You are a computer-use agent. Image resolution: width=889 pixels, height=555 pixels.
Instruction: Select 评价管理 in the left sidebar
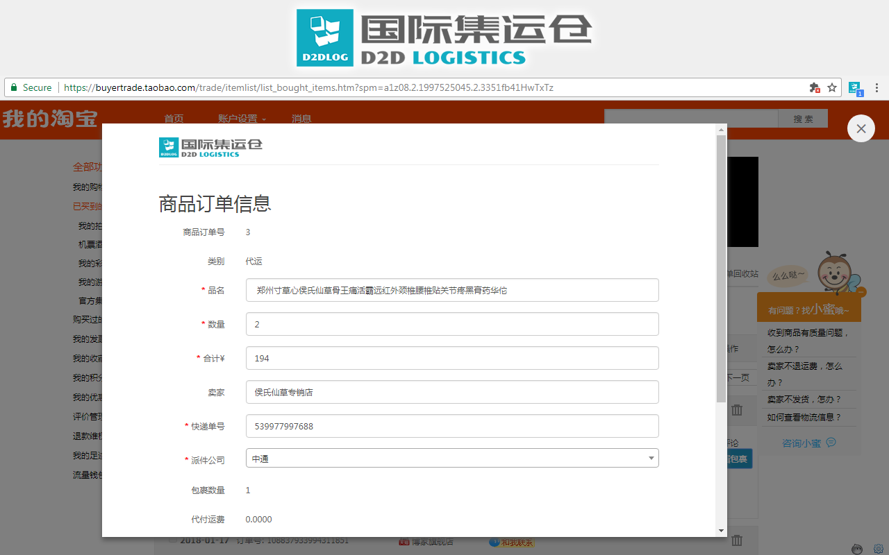[x=88, y=417]
